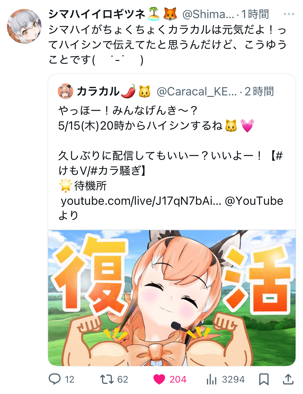Screen dimensions: 303x394
Task: Open the カラカル display name link
Action: coord(98,91)
